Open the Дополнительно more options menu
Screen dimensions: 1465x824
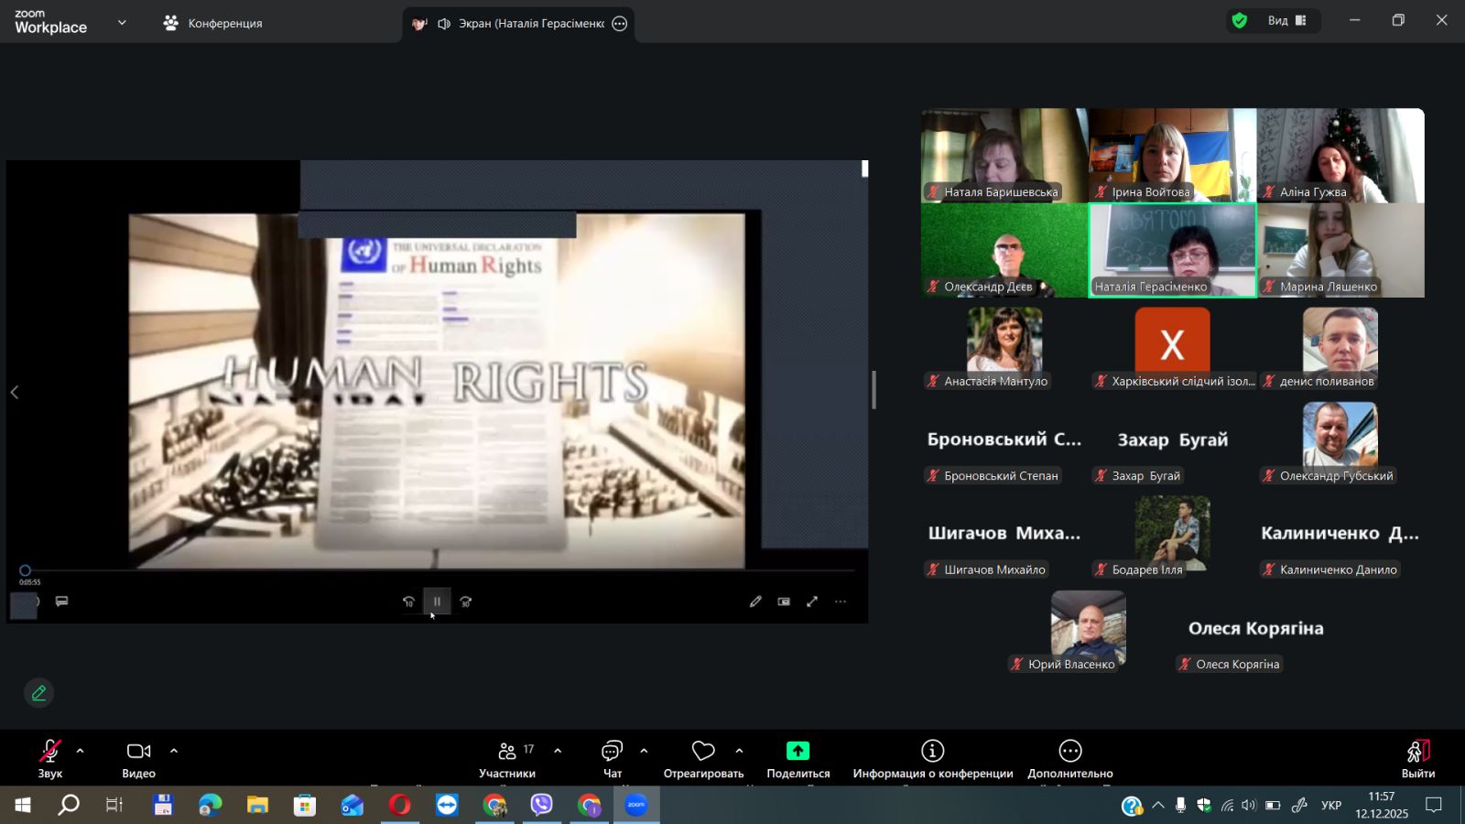click(1069, 752)
